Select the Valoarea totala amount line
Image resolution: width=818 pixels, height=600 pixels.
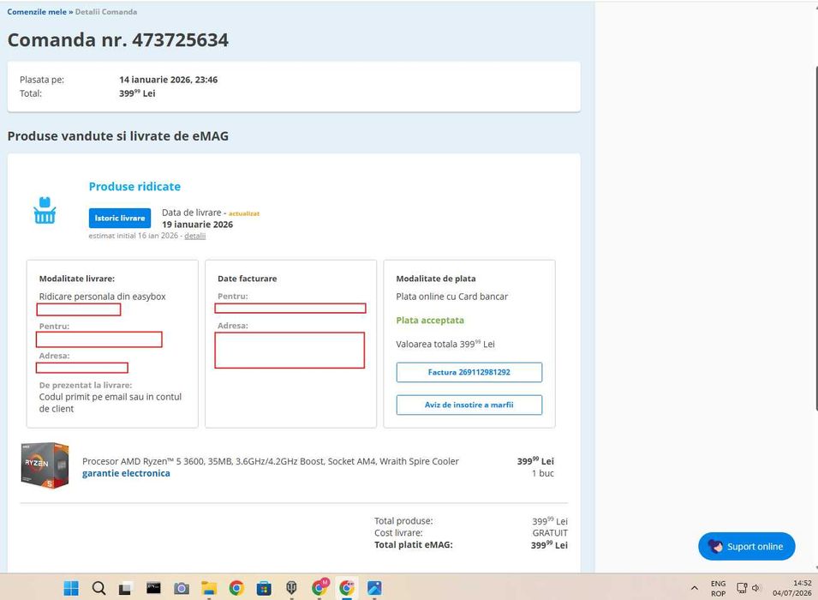click(x=445, y=344)
